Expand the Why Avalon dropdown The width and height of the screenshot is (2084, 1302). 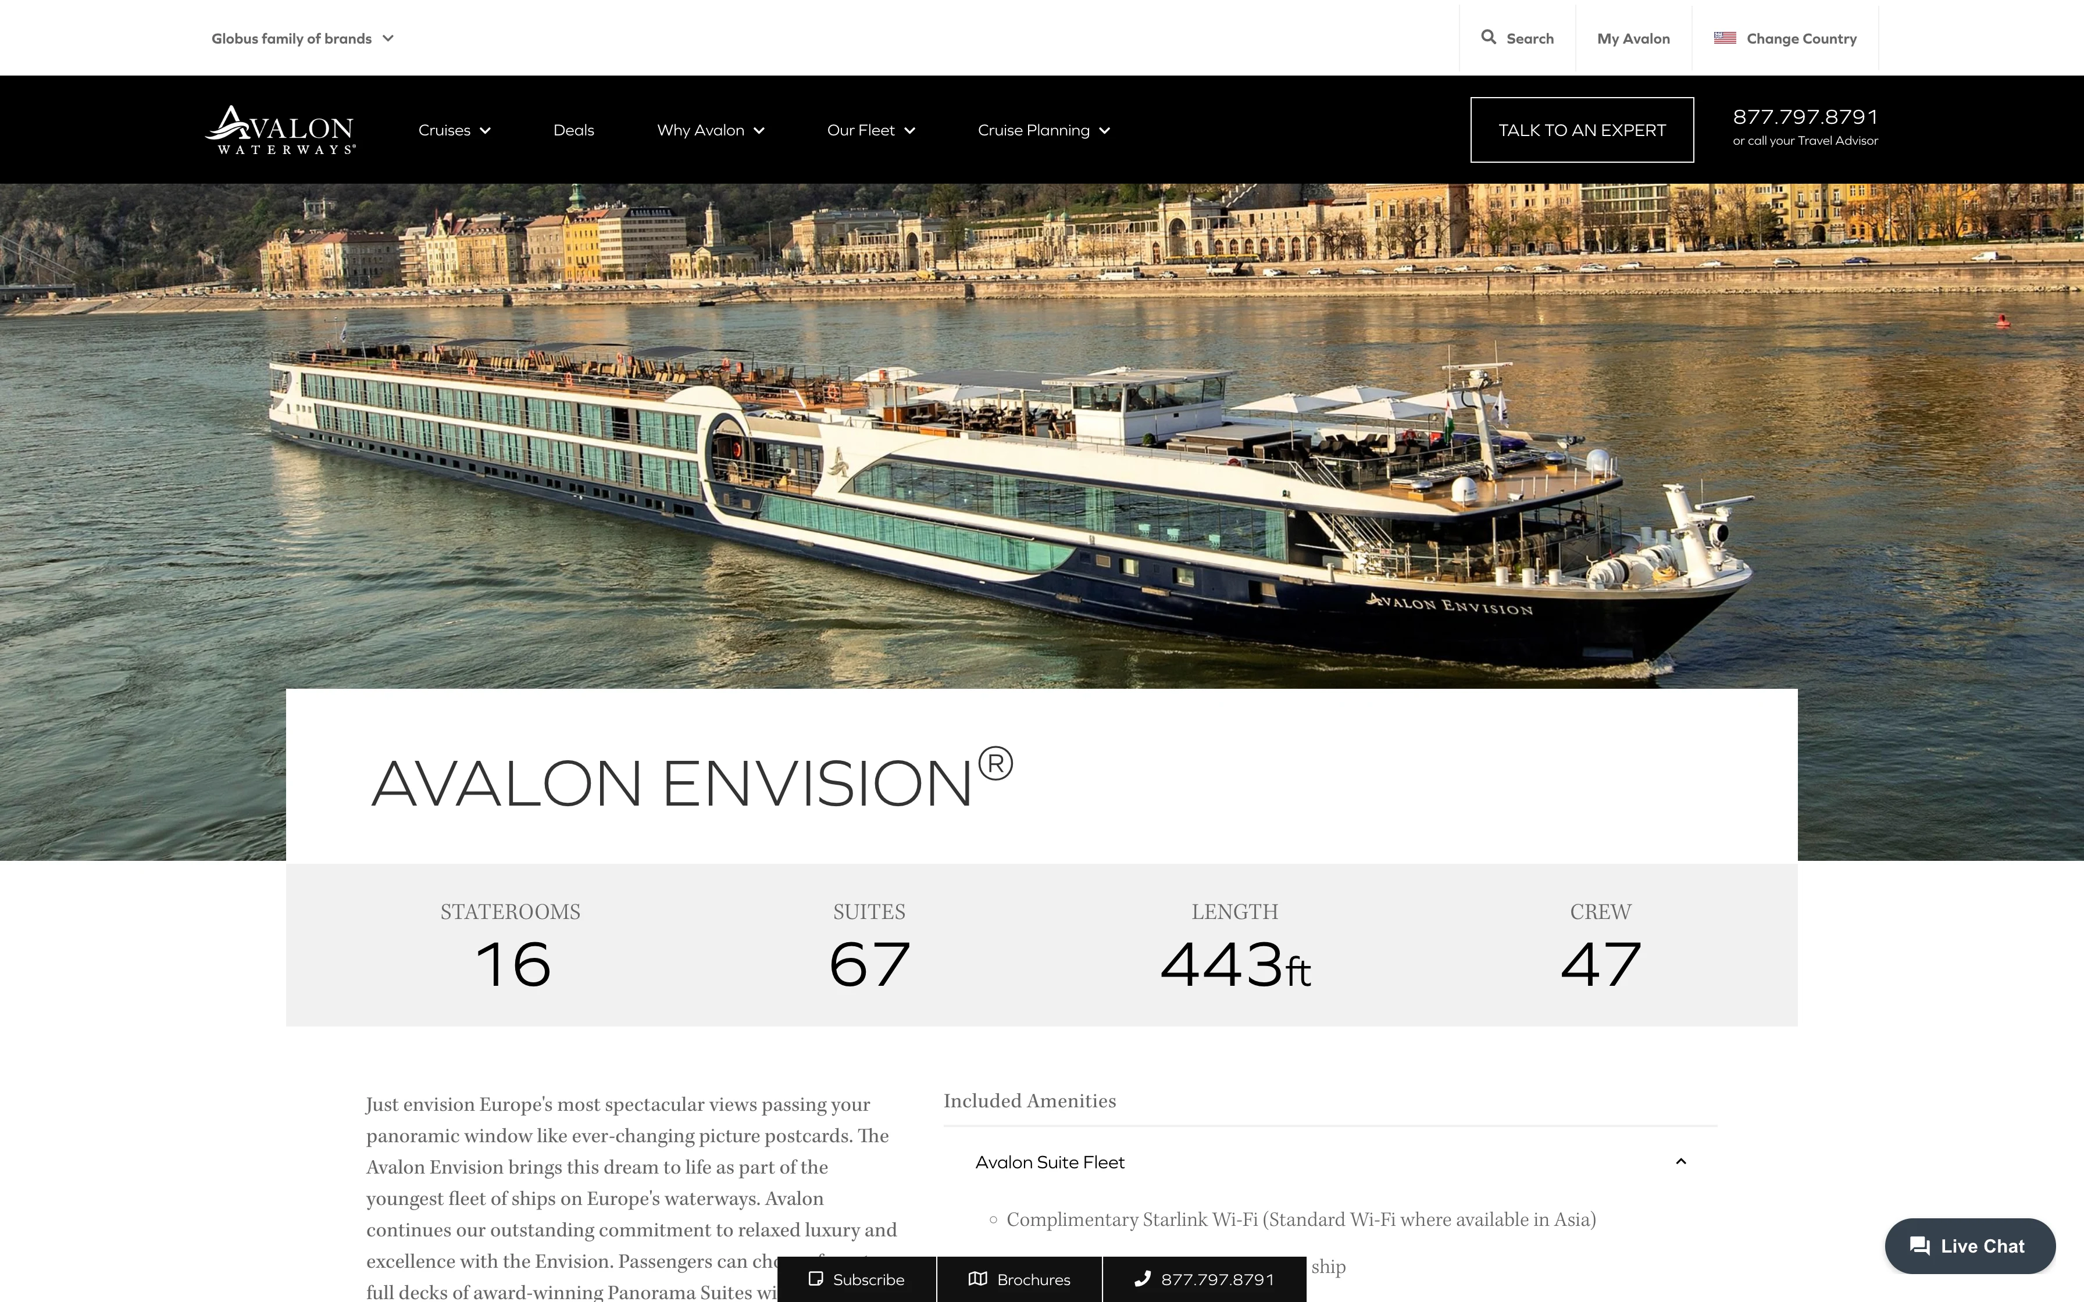click(709, 129)
